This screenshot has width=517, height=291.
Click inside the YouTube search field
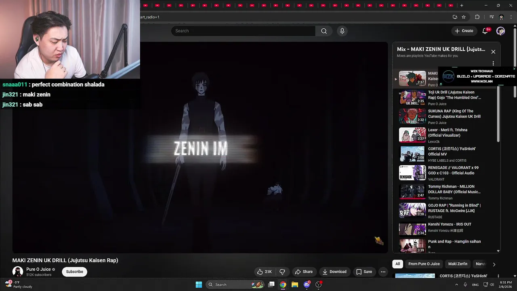coord(243,31)
